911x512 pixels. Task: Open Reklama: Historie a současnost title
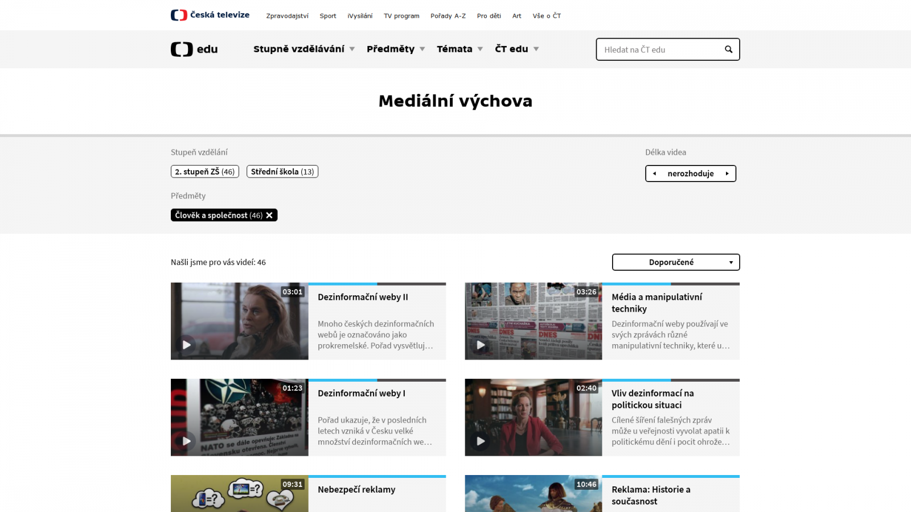coord(651,495)
